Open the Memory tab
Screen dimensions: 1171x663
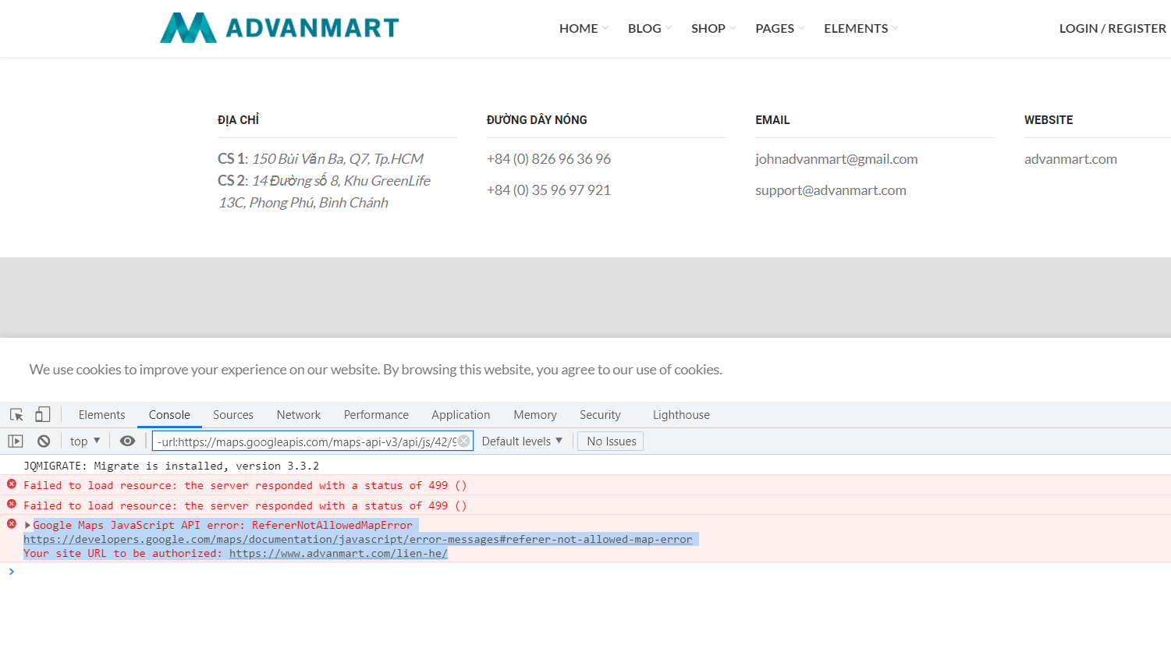(535, 415)
